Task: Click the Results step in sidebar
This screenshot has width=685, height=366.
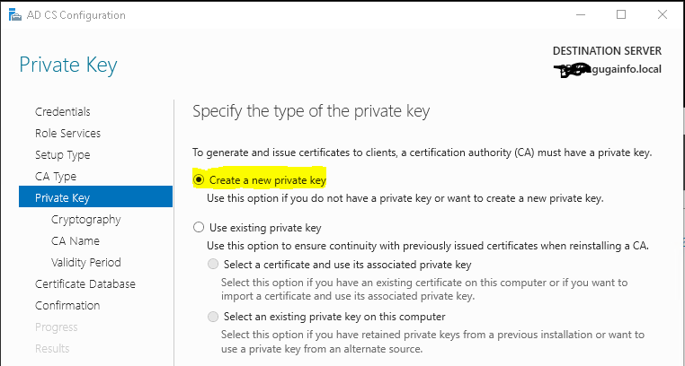Action: click(52, 348)
